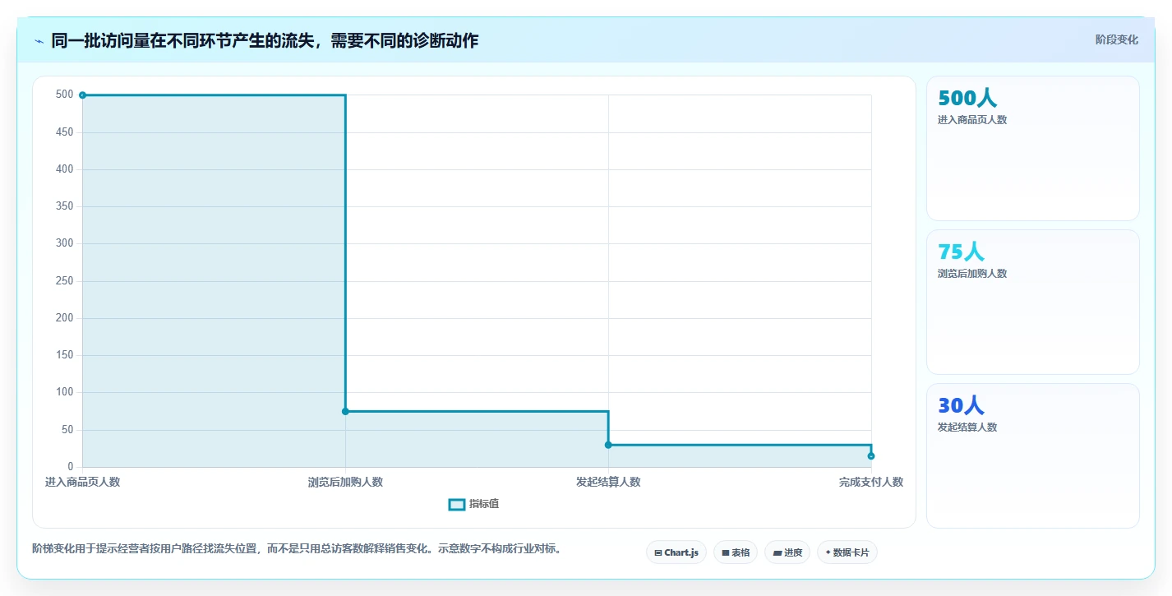
Task: Click 进入商品页人数 caption under 500人
Action: point(972,120)
